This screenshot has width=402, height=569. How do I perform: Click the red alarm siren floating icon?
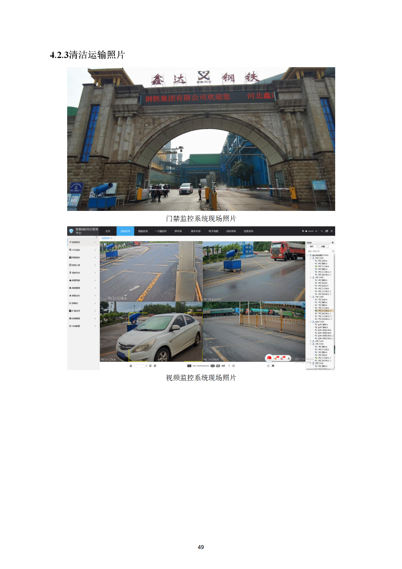click(x=269, y=358)
